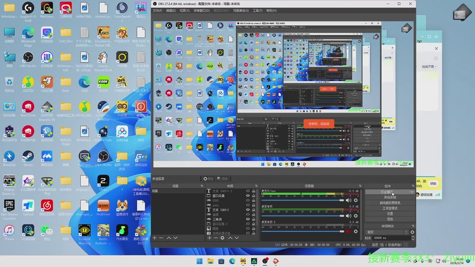Click the iTunes desktop icon
This screenshot has width=475, height=267.
[9, 233]
